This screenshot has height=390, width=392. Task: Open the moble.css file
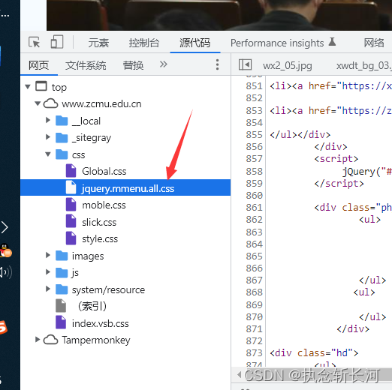(x=104, y=205)
